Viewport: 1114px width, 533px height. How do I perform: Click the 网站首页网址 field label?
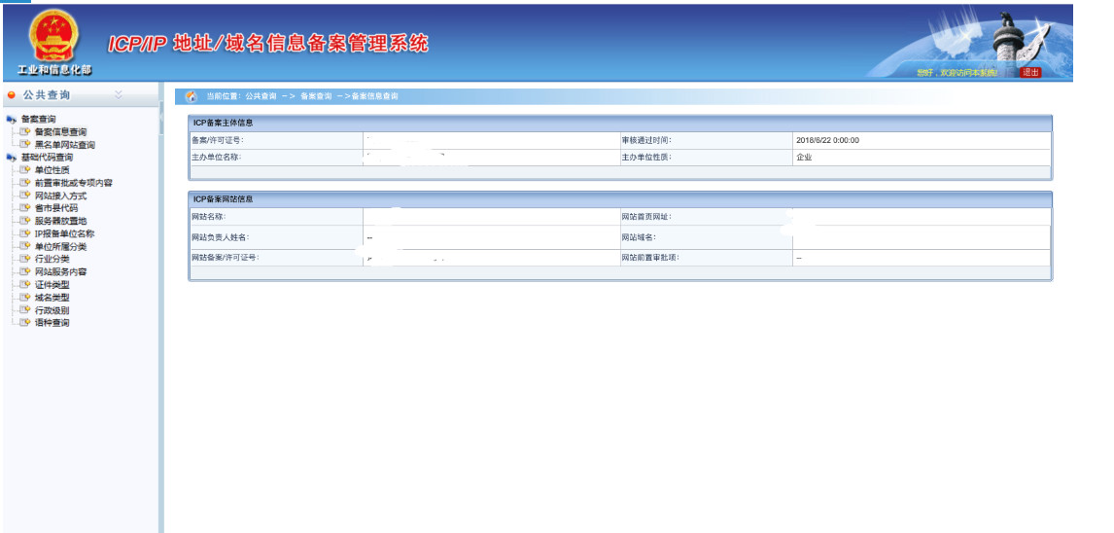[645, 217]
